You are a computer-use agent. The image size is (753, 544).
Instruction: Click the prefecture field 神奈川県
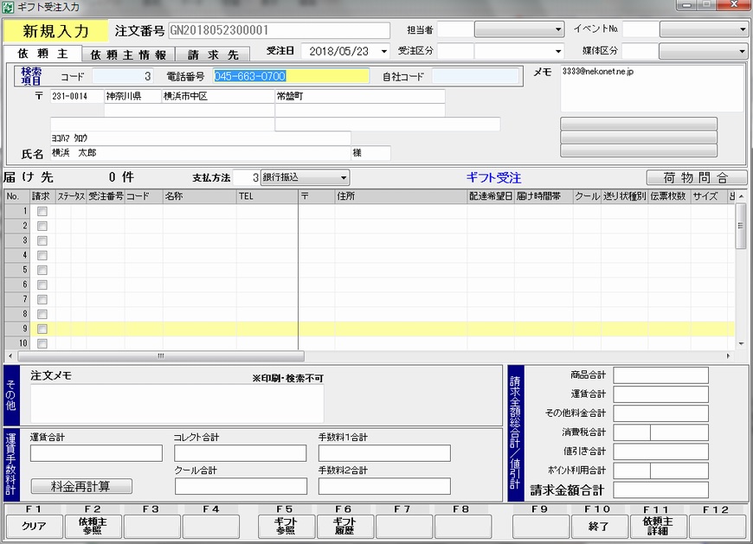[x=133, y=96]
